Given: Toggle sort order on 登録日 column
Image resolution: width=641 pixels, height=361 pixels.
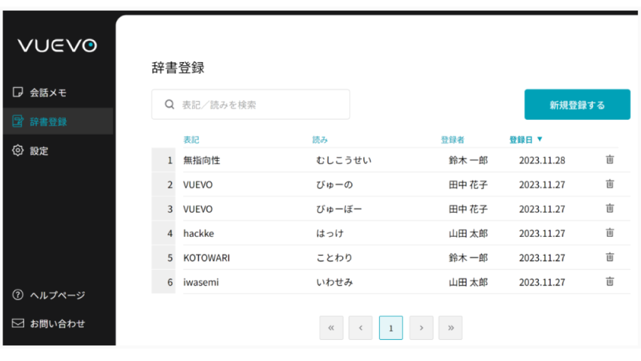Looking at the screenshot, I should tap(526, 140).
